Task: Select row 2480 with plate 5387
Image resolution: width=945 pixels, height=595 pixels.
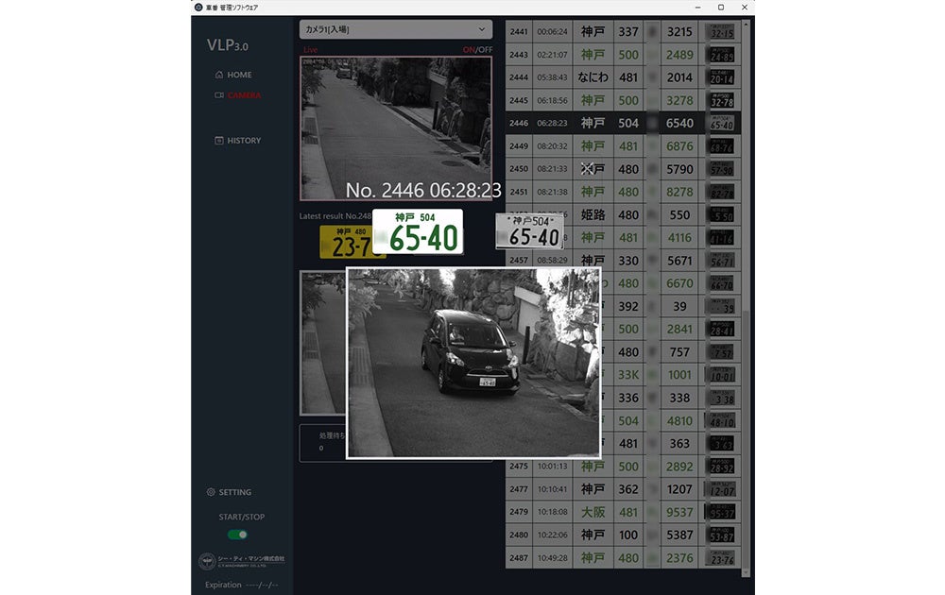Action: (x=623, y=535)
